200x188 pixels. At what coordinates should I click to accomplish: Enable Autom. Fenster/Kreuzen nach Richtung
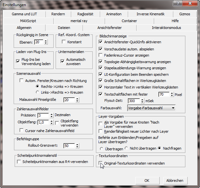click(x=21, y=80)
